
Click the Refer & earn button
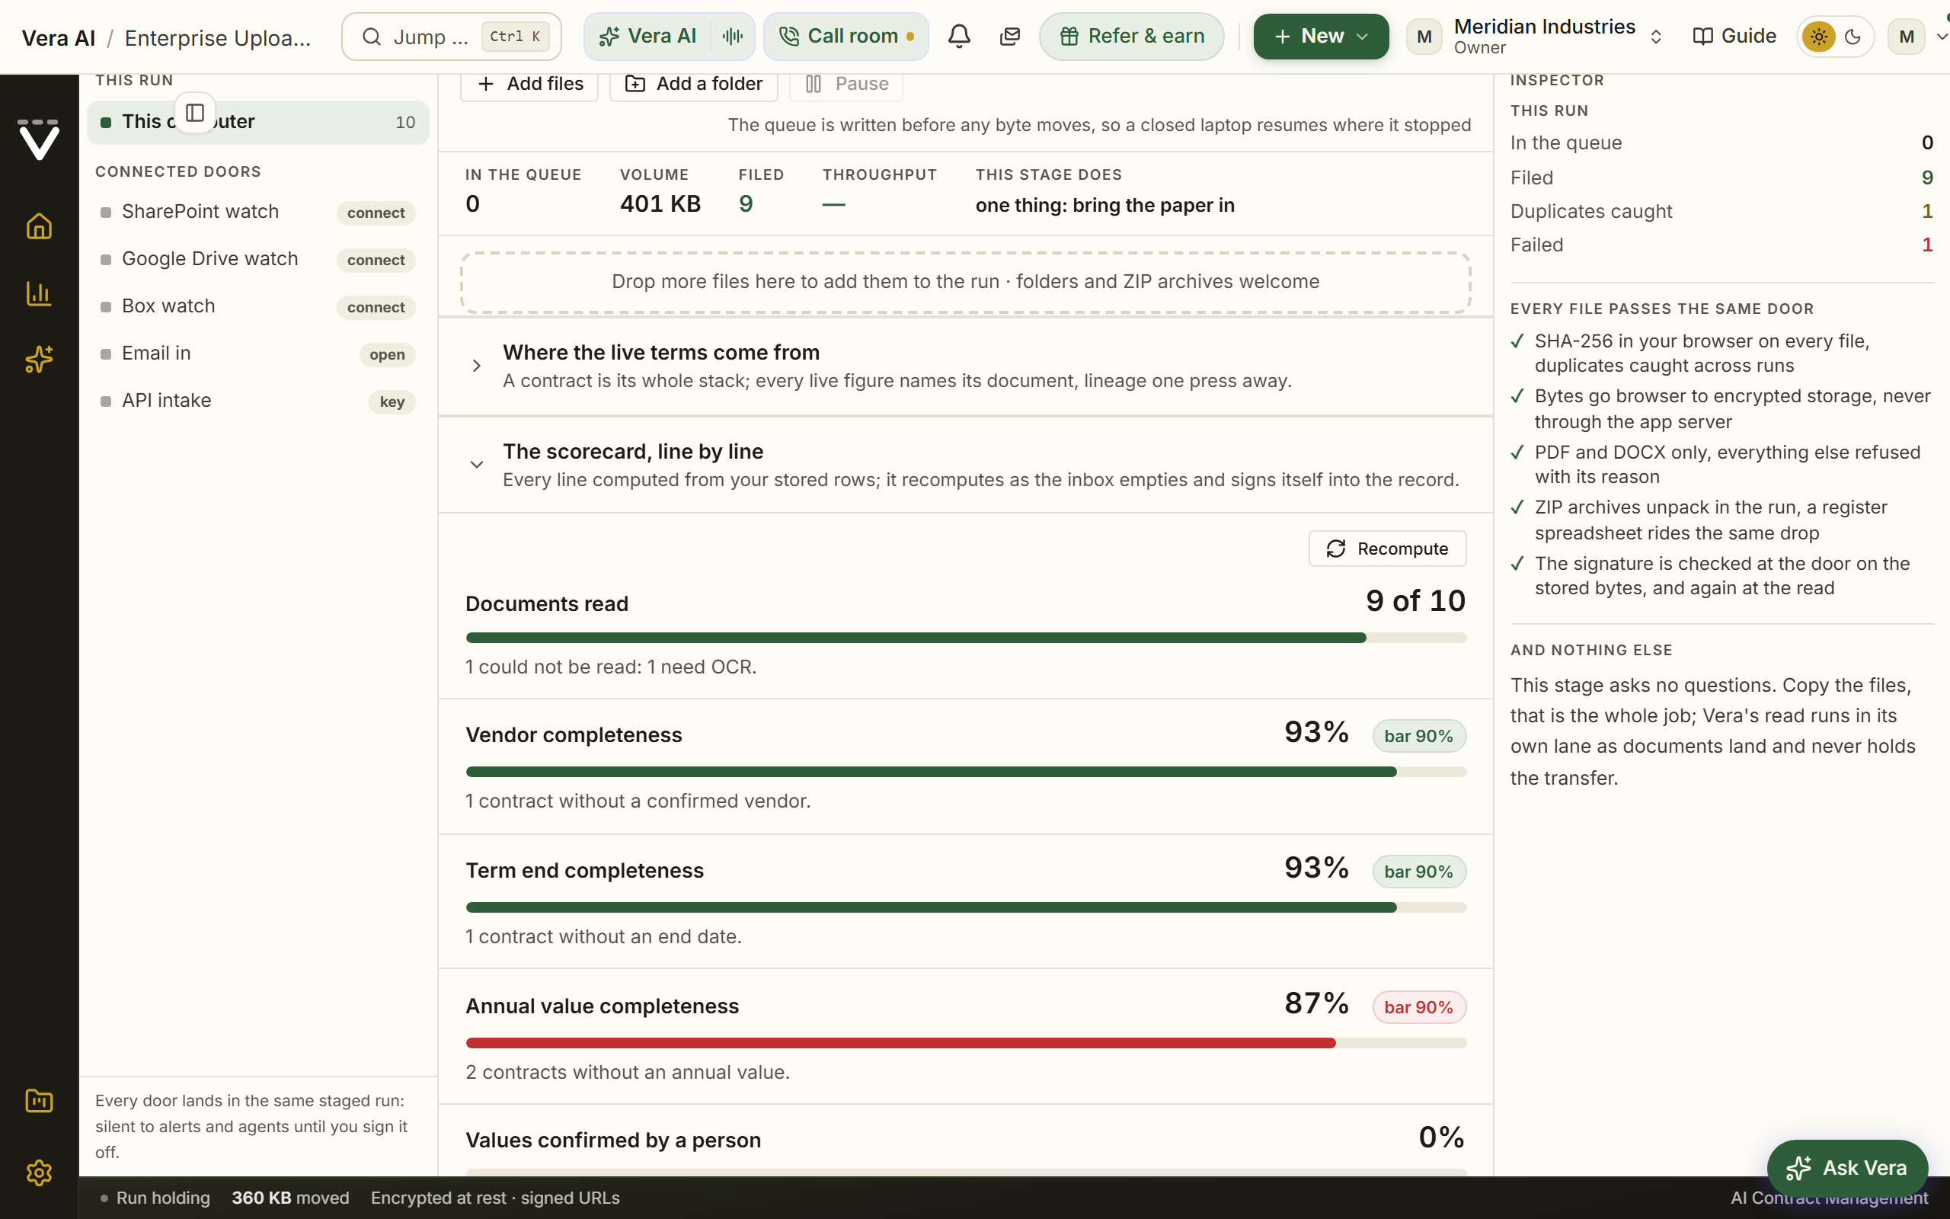click(x=1131, y=37)
